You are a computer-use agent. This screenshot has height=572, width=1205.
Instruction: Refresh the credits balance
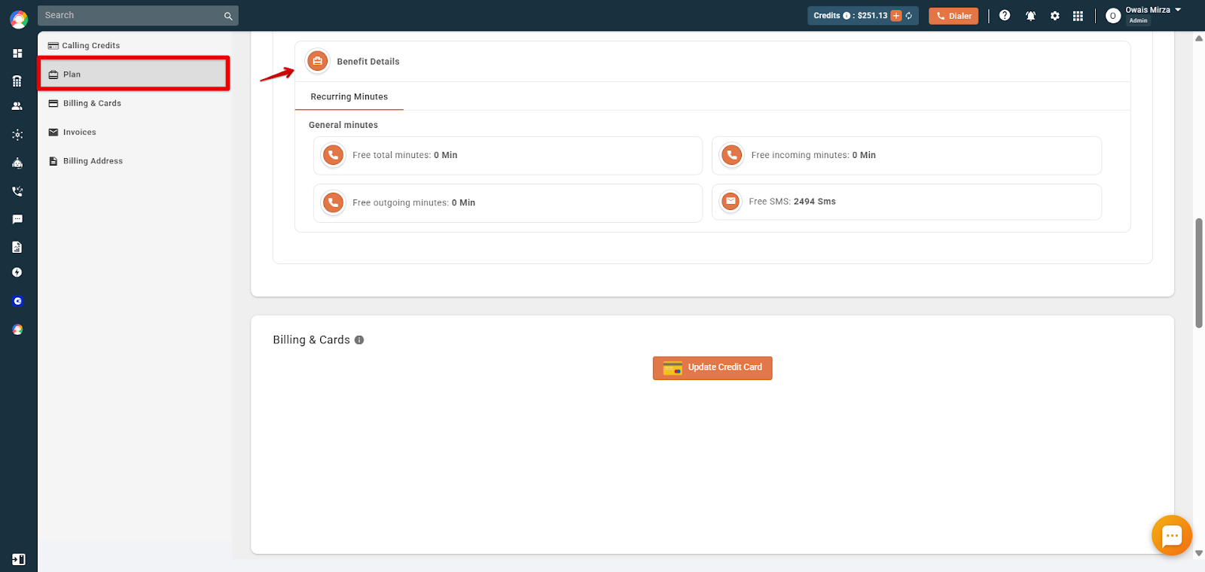909,16
